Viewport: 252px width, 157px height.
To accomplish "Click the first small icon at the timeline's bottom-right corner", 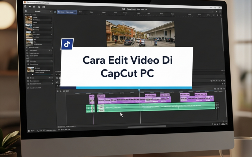I will pos(212,124).
